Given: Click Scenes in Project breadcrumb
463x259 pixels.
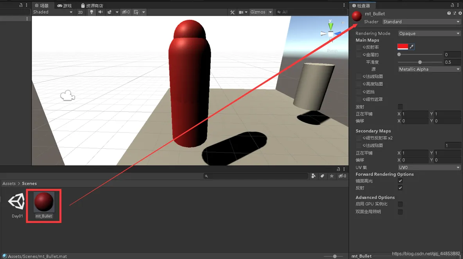Looking at the screenshot, I should click(29, 183).
